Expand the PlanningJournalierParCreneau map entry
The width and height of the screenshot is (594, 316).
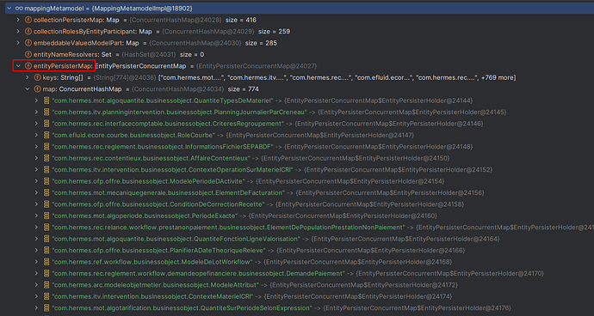coord(37,112)
